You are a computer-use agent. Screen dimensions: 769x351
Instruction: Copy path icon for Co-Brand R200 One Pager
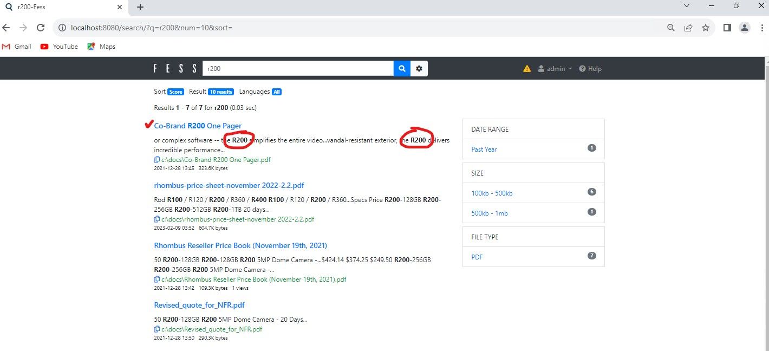157,160
